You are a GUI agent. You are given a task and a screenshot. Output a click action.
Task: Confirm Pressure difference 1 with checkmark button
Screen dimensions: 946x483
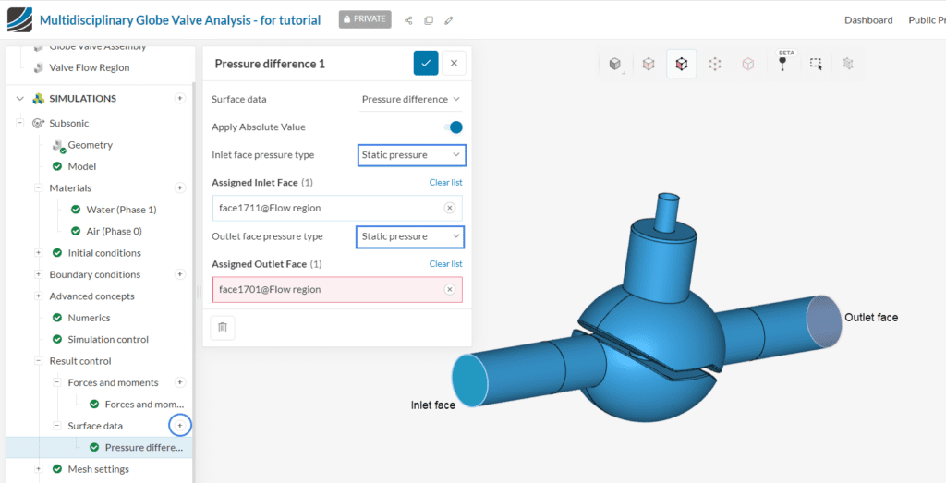[x=426, y=64]
